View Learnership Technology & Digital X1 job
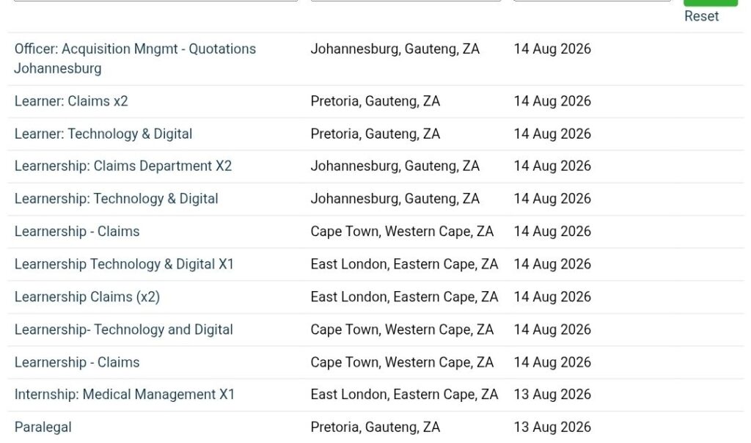 123,264
